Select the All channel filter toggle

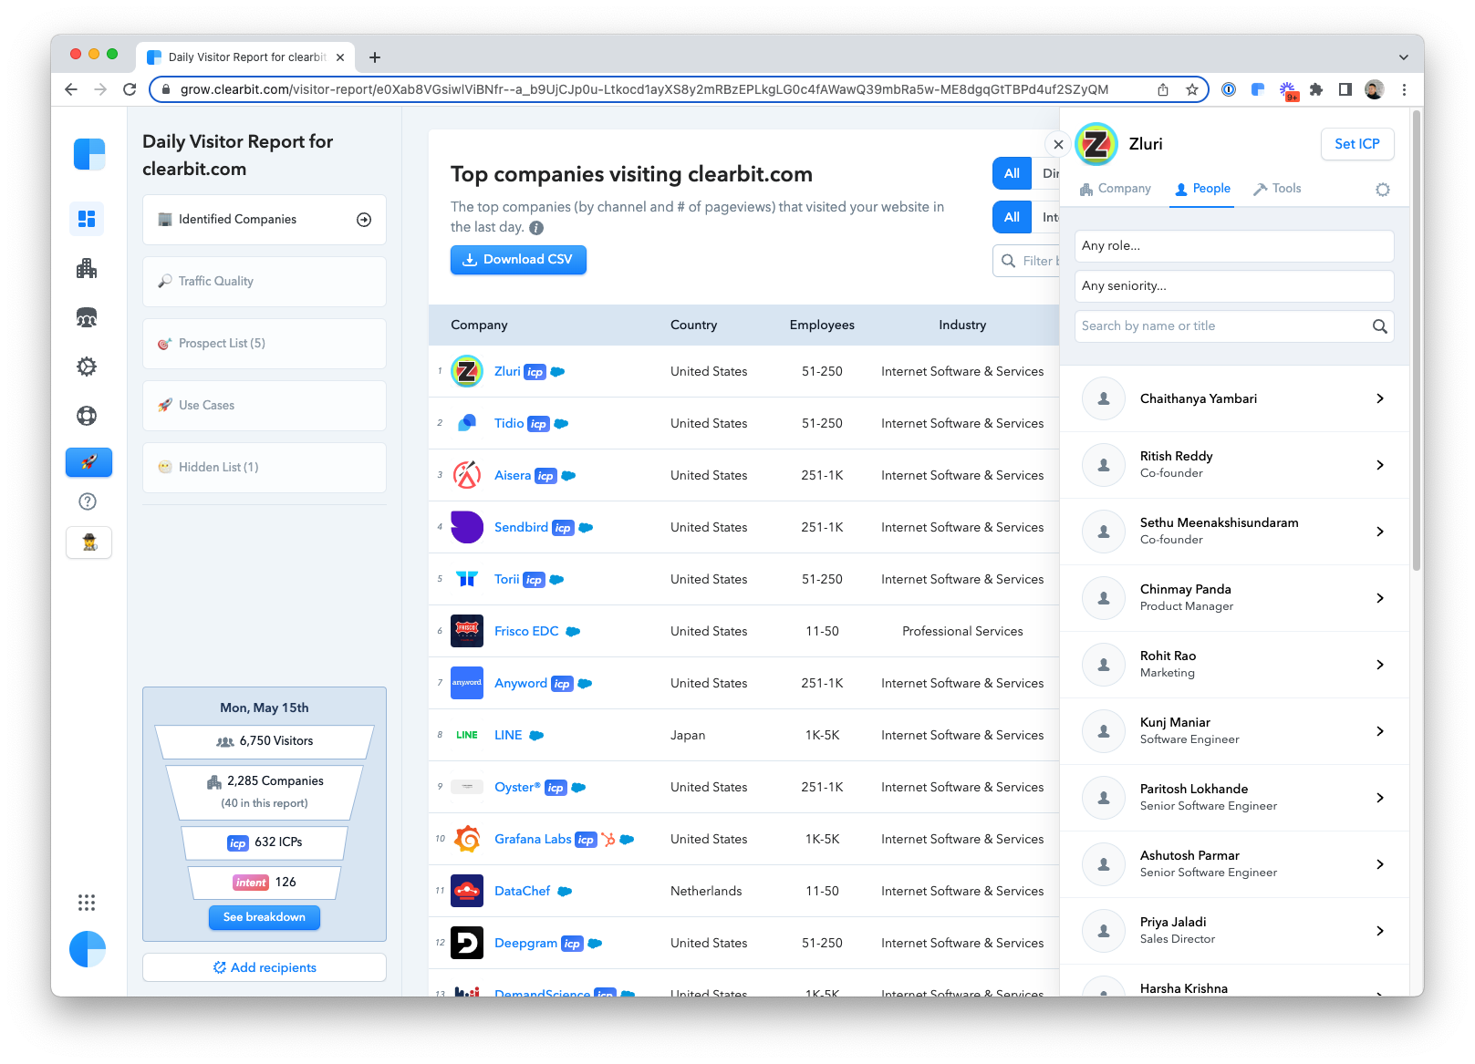1012,173
